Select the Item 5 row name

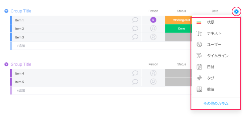(19, 82)
